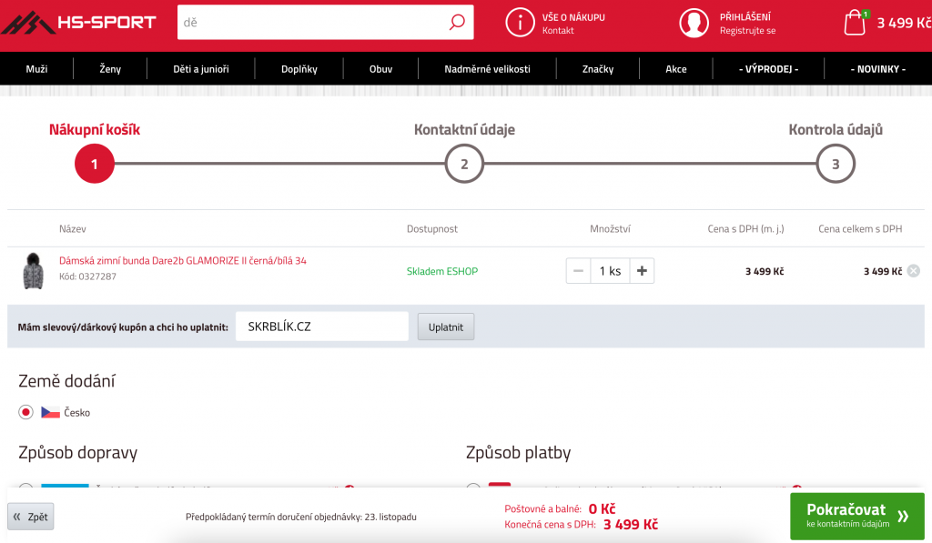
Task: Open the HS-SPORT logo homepage
Action: 79,23
